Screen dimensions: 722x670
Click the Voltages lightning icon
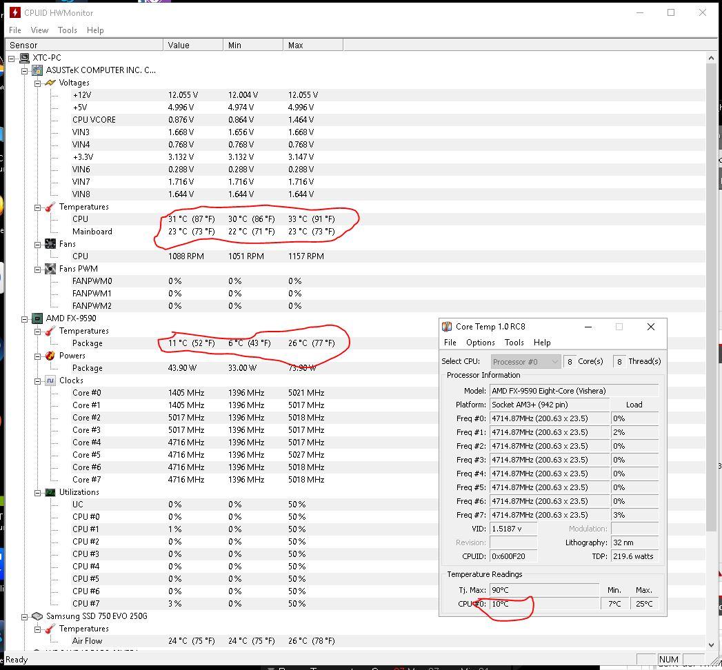click(x=50, y=82)
